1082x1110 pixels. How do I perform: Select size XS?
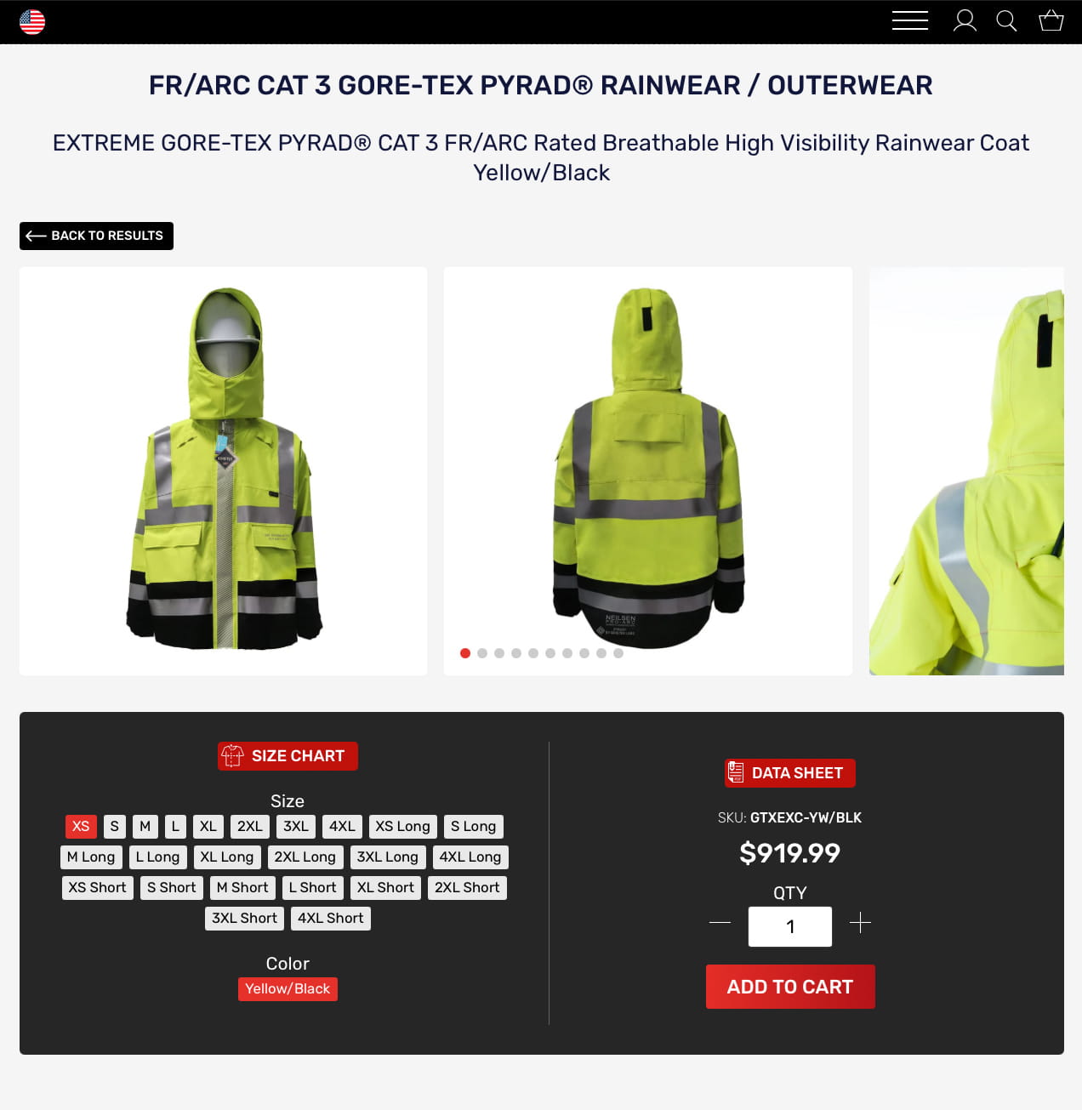click(x=81, y=827)
